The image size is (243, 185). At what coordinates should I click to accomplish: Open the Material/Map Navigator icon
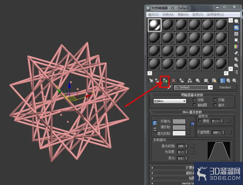pyautogui.click(x=236, y=72)
